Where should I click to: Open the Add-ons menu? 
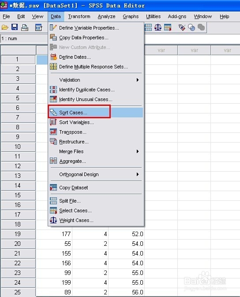pyautogui.click(x=177, y=16)
